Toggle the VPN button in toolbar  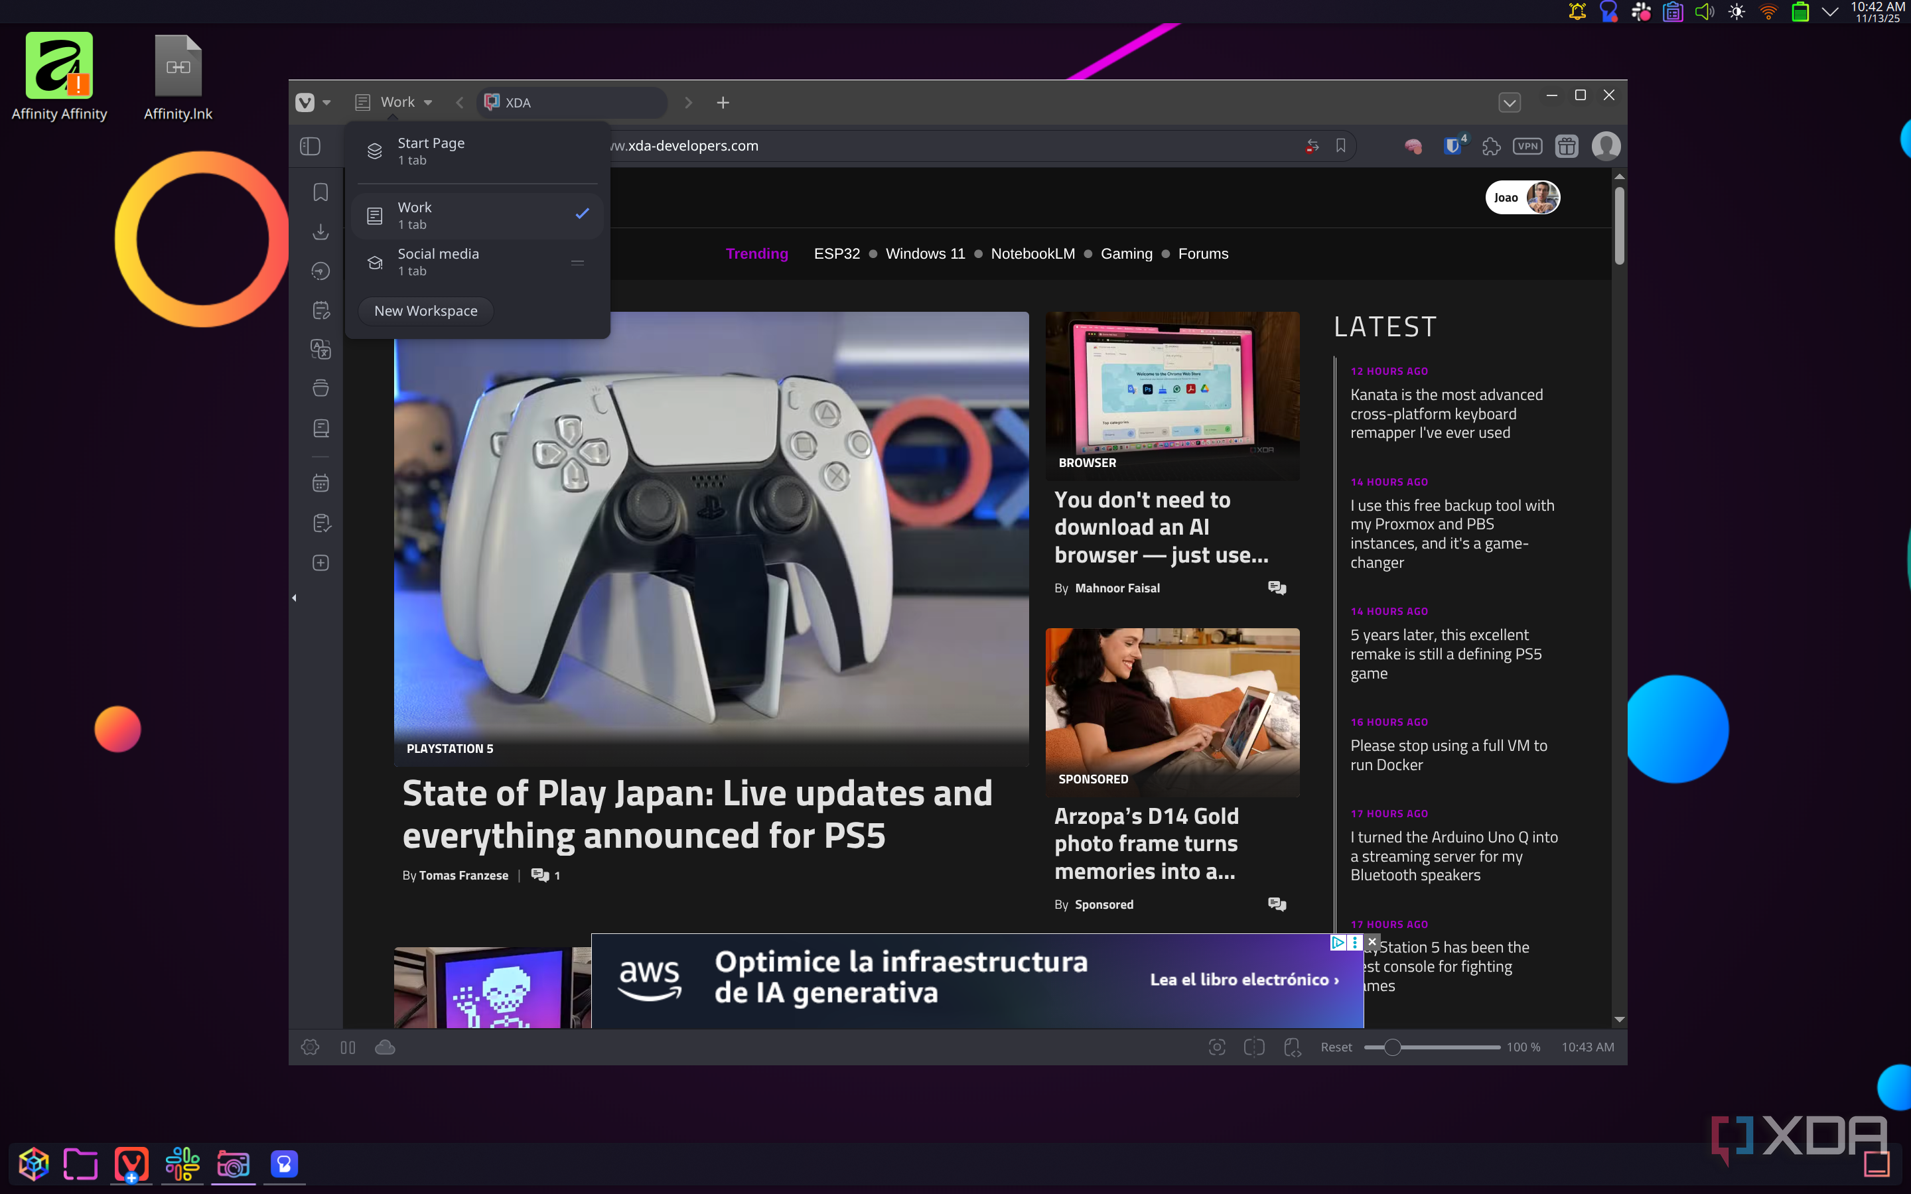[x=1527, y=146]
